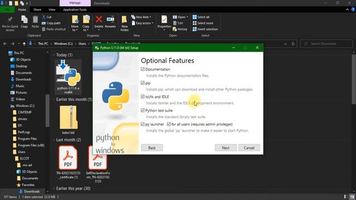This screenshot has width=356, height=200.
Task: Collapse Earlier this month group
Action: pyautogui.click(x=54, y=99)
